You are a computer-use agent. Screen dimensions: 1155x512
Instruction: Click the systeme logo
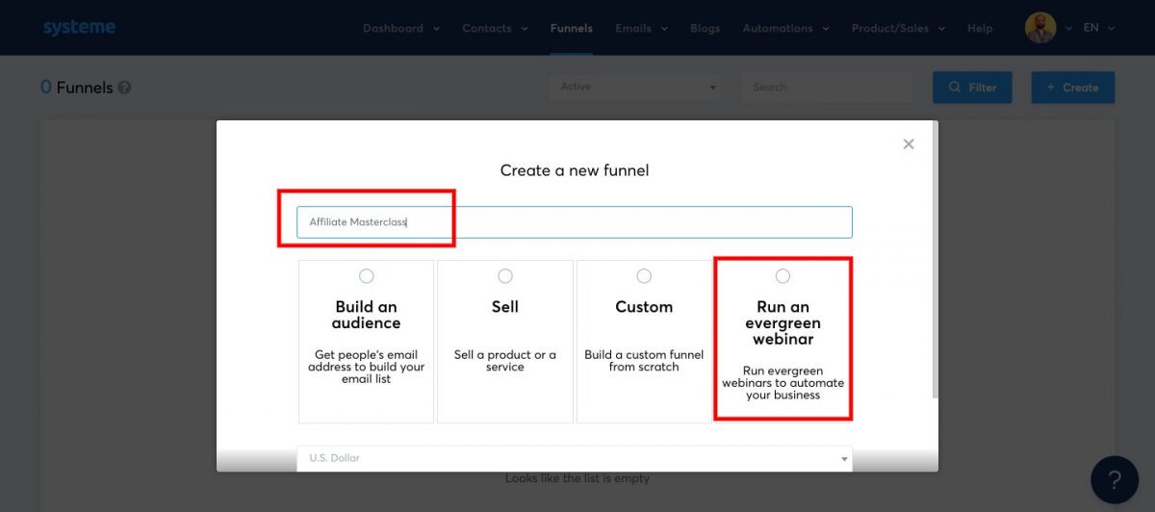tap(79, 28)
